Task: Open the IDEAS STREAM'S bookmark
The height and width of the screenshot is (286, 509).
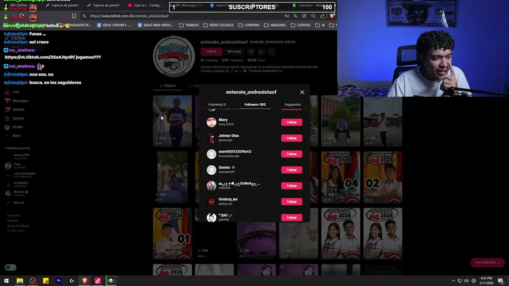Action: (114, 25)
